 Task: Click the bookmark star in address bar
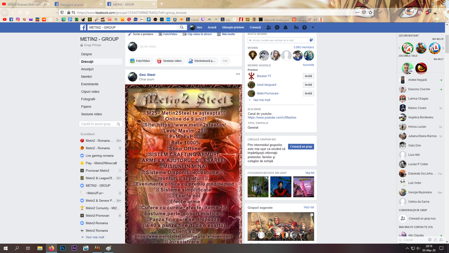pyautogui.click(x=370, y=12)
